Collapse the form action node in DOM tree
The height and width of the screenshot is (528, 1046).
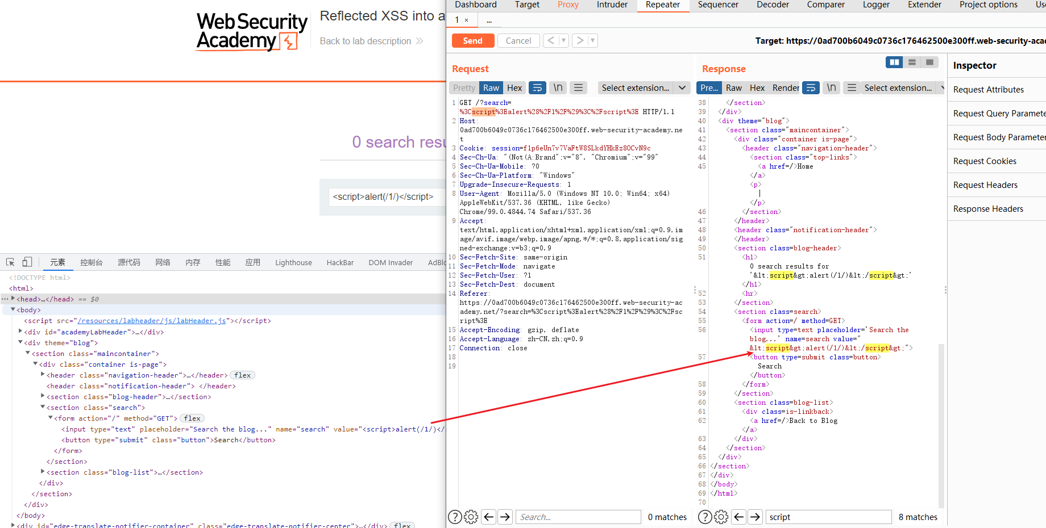(50, 418)
